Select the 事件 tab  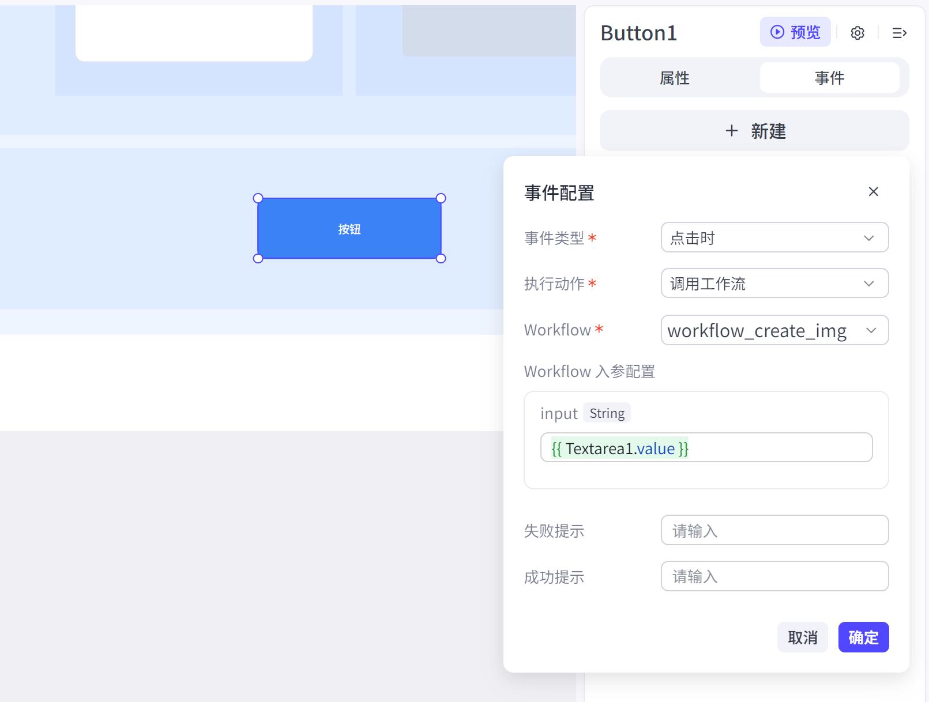[x=829, y=78]
